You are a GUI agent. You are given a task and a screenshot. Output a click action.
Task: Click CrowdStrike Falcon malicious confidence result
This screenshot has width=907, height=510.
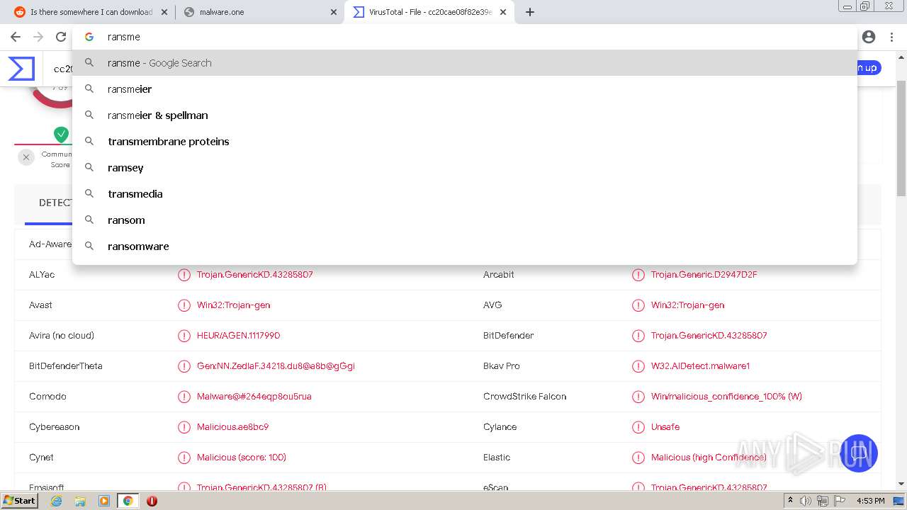coord(726,397)
